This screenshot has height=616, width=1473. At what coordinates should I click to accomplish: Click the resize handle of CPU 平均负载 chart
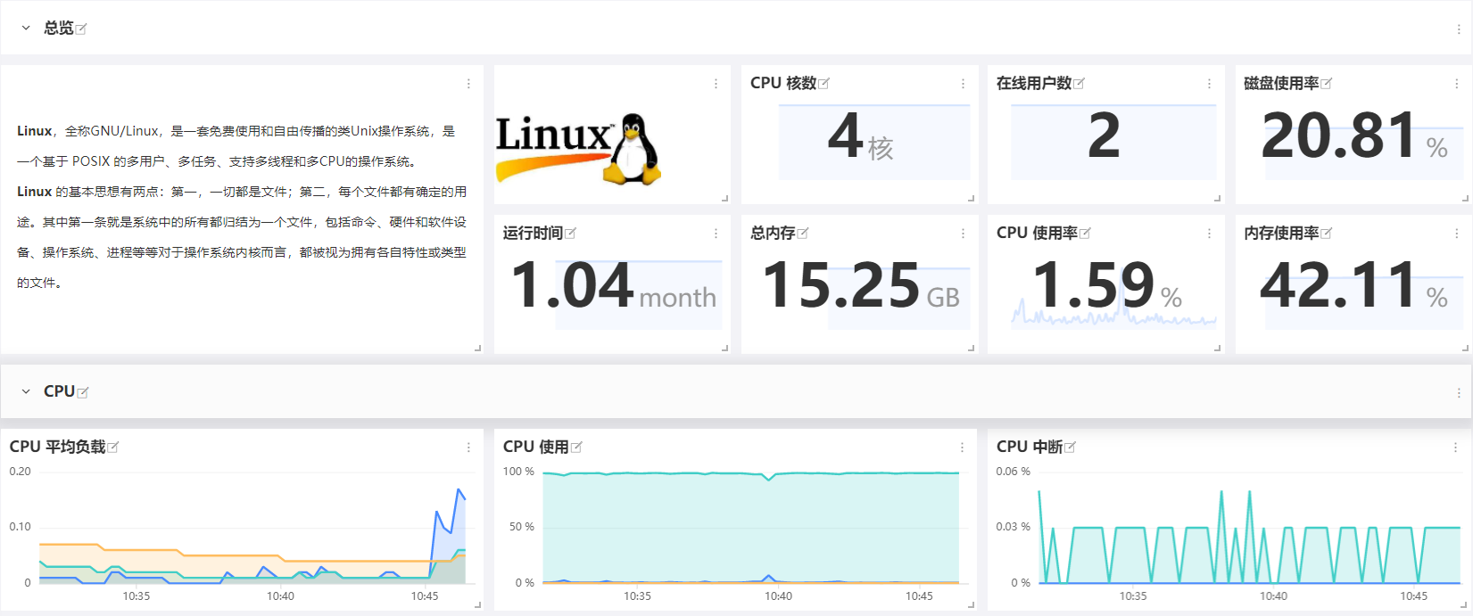click(x=477, y=604)
